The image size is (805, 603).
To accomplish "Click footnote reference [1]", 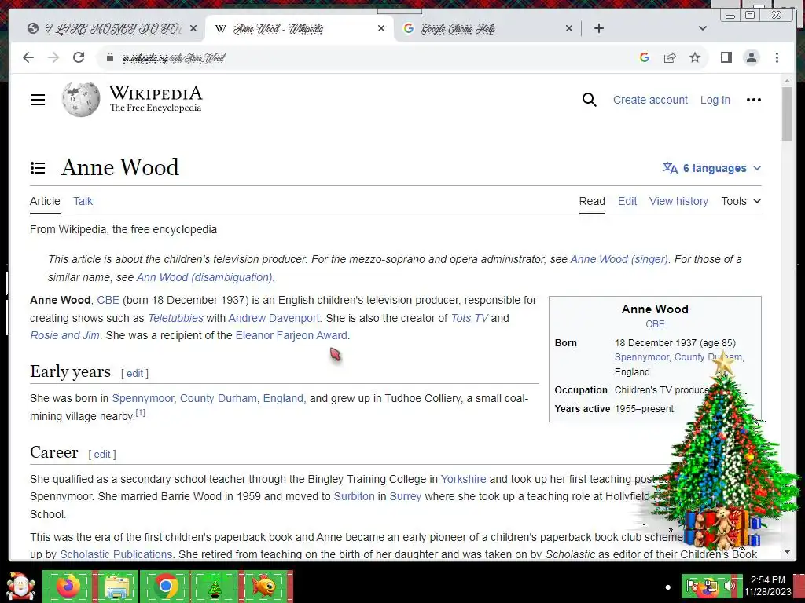I will pos(140,412).
